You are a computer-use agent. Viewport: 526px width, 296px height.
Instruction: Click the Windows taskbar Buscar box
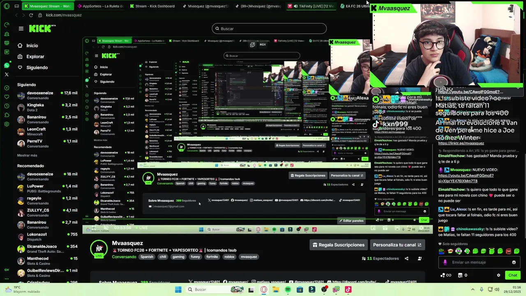click(215, 289)
